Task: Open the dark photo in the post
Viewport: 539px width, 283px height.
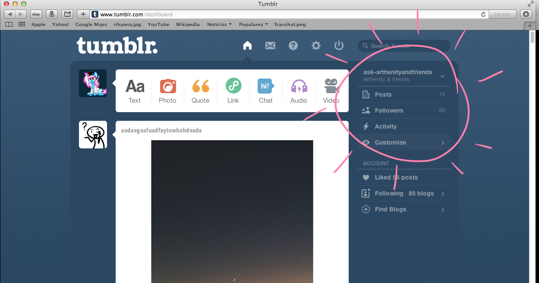Action: (232, 211)
